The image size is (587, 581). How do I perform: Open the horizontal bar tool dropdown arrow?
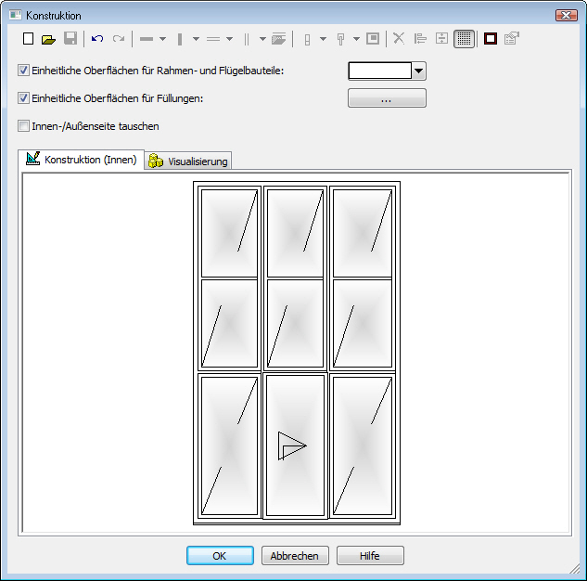tap(162, 39)
